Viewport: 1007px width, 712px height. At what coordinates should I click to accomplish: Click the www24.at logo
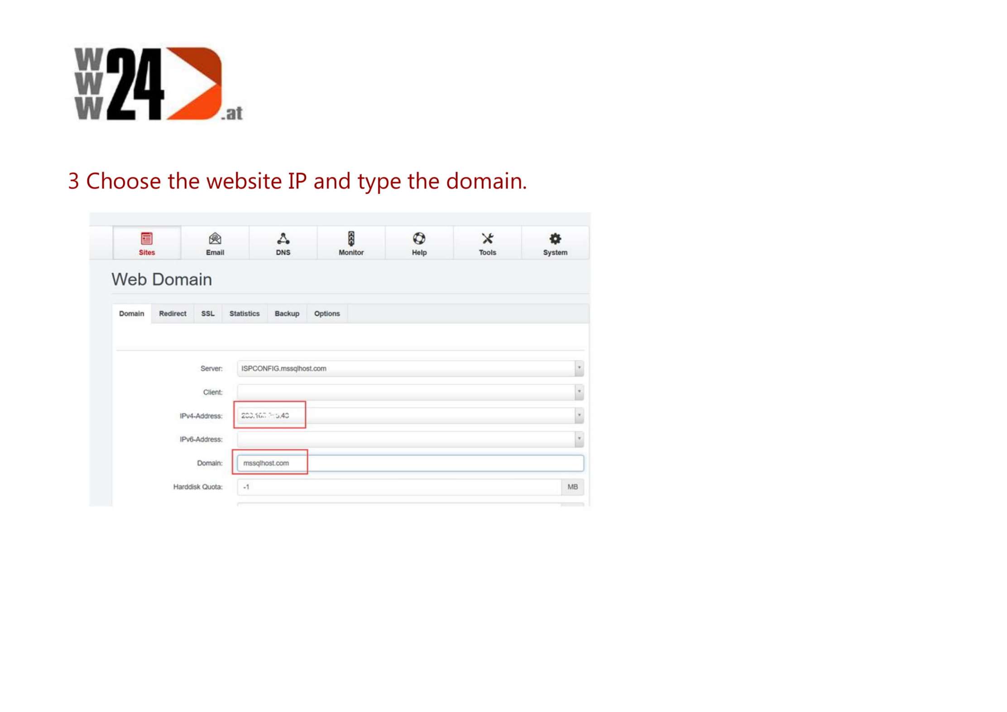tap(158, 84)
